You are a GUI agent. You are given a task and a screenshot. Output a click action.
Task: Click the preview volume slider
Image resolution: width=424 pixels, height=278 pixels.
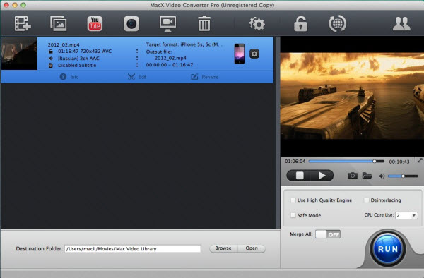pyautogui.click(x=403, y=176)
